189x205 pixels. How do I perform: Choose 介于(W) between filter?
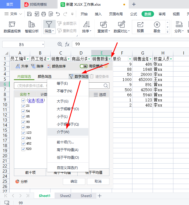click(68, 132)
